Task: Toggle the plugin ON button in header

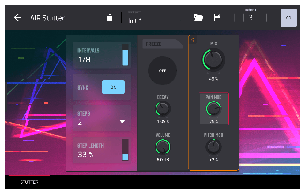Action: [x=288, y=18]
